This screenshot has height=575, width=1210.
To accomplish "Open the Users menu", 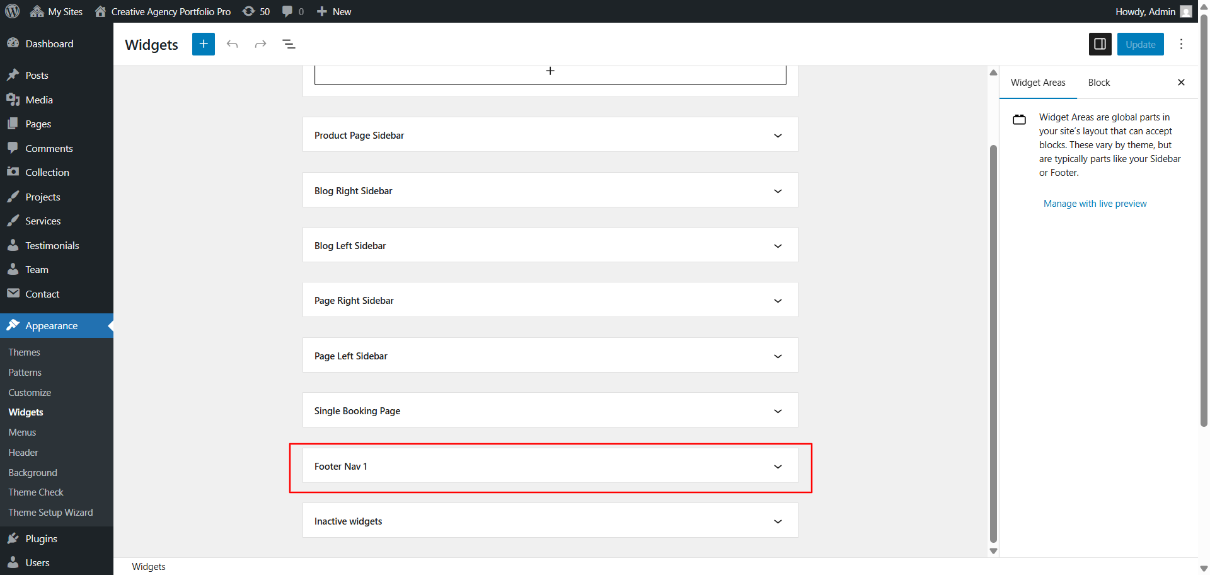I will [57, 562].
